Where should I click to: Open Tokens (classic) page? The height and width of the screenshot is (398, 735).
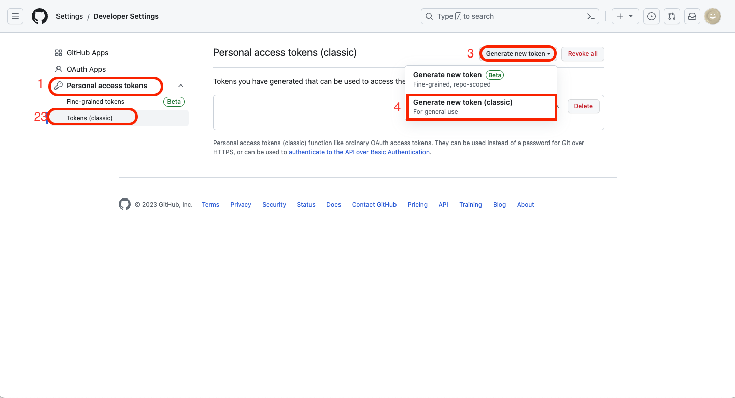90,118
